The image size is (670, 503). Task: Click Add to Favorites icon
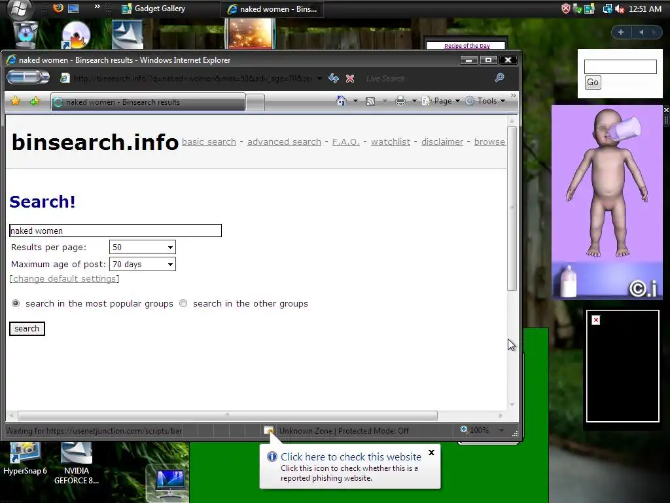coord(35,101)
